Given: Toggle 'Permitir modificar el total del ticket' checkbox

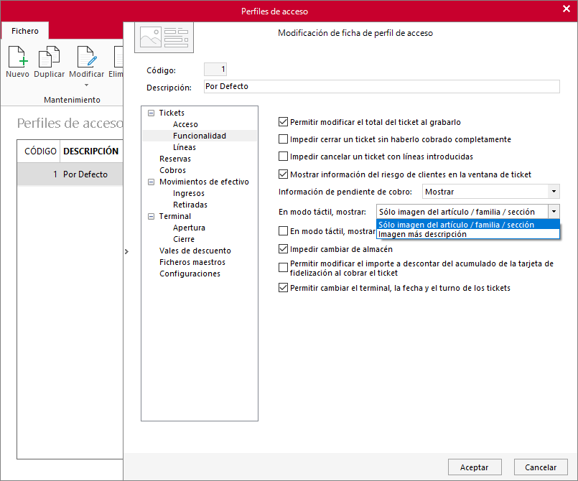Looking at the screenshot, I should click(x=283, y=121).
